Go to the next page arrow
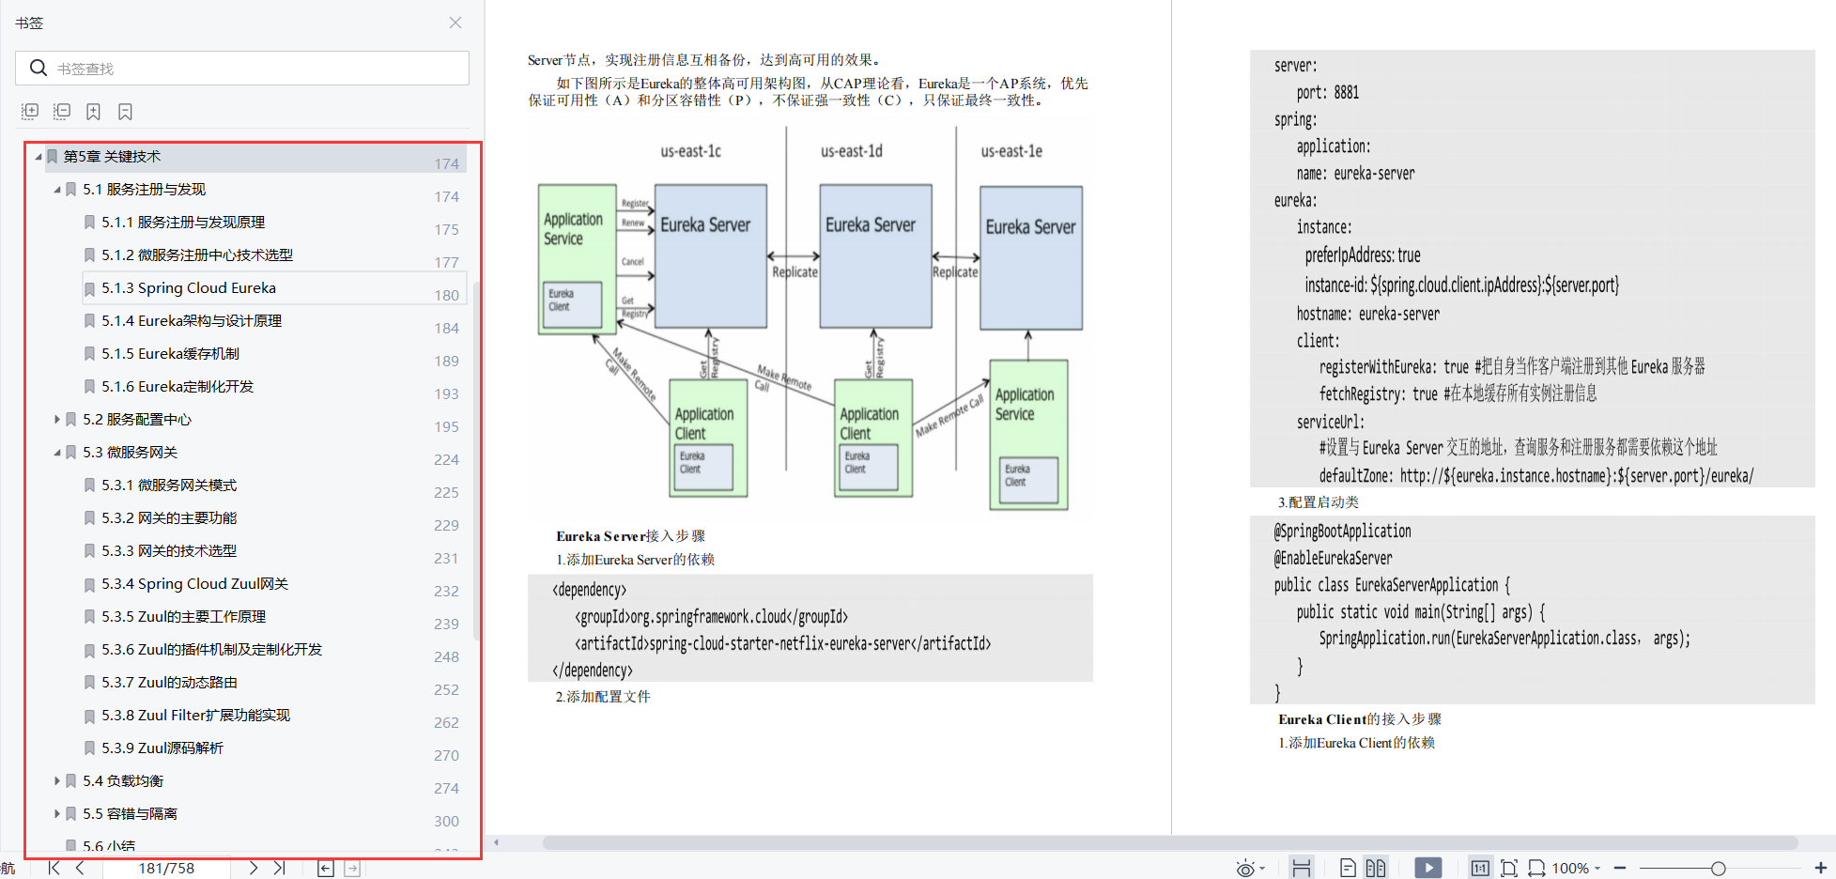Screen dimensions: 1836x879 (253, 868)
